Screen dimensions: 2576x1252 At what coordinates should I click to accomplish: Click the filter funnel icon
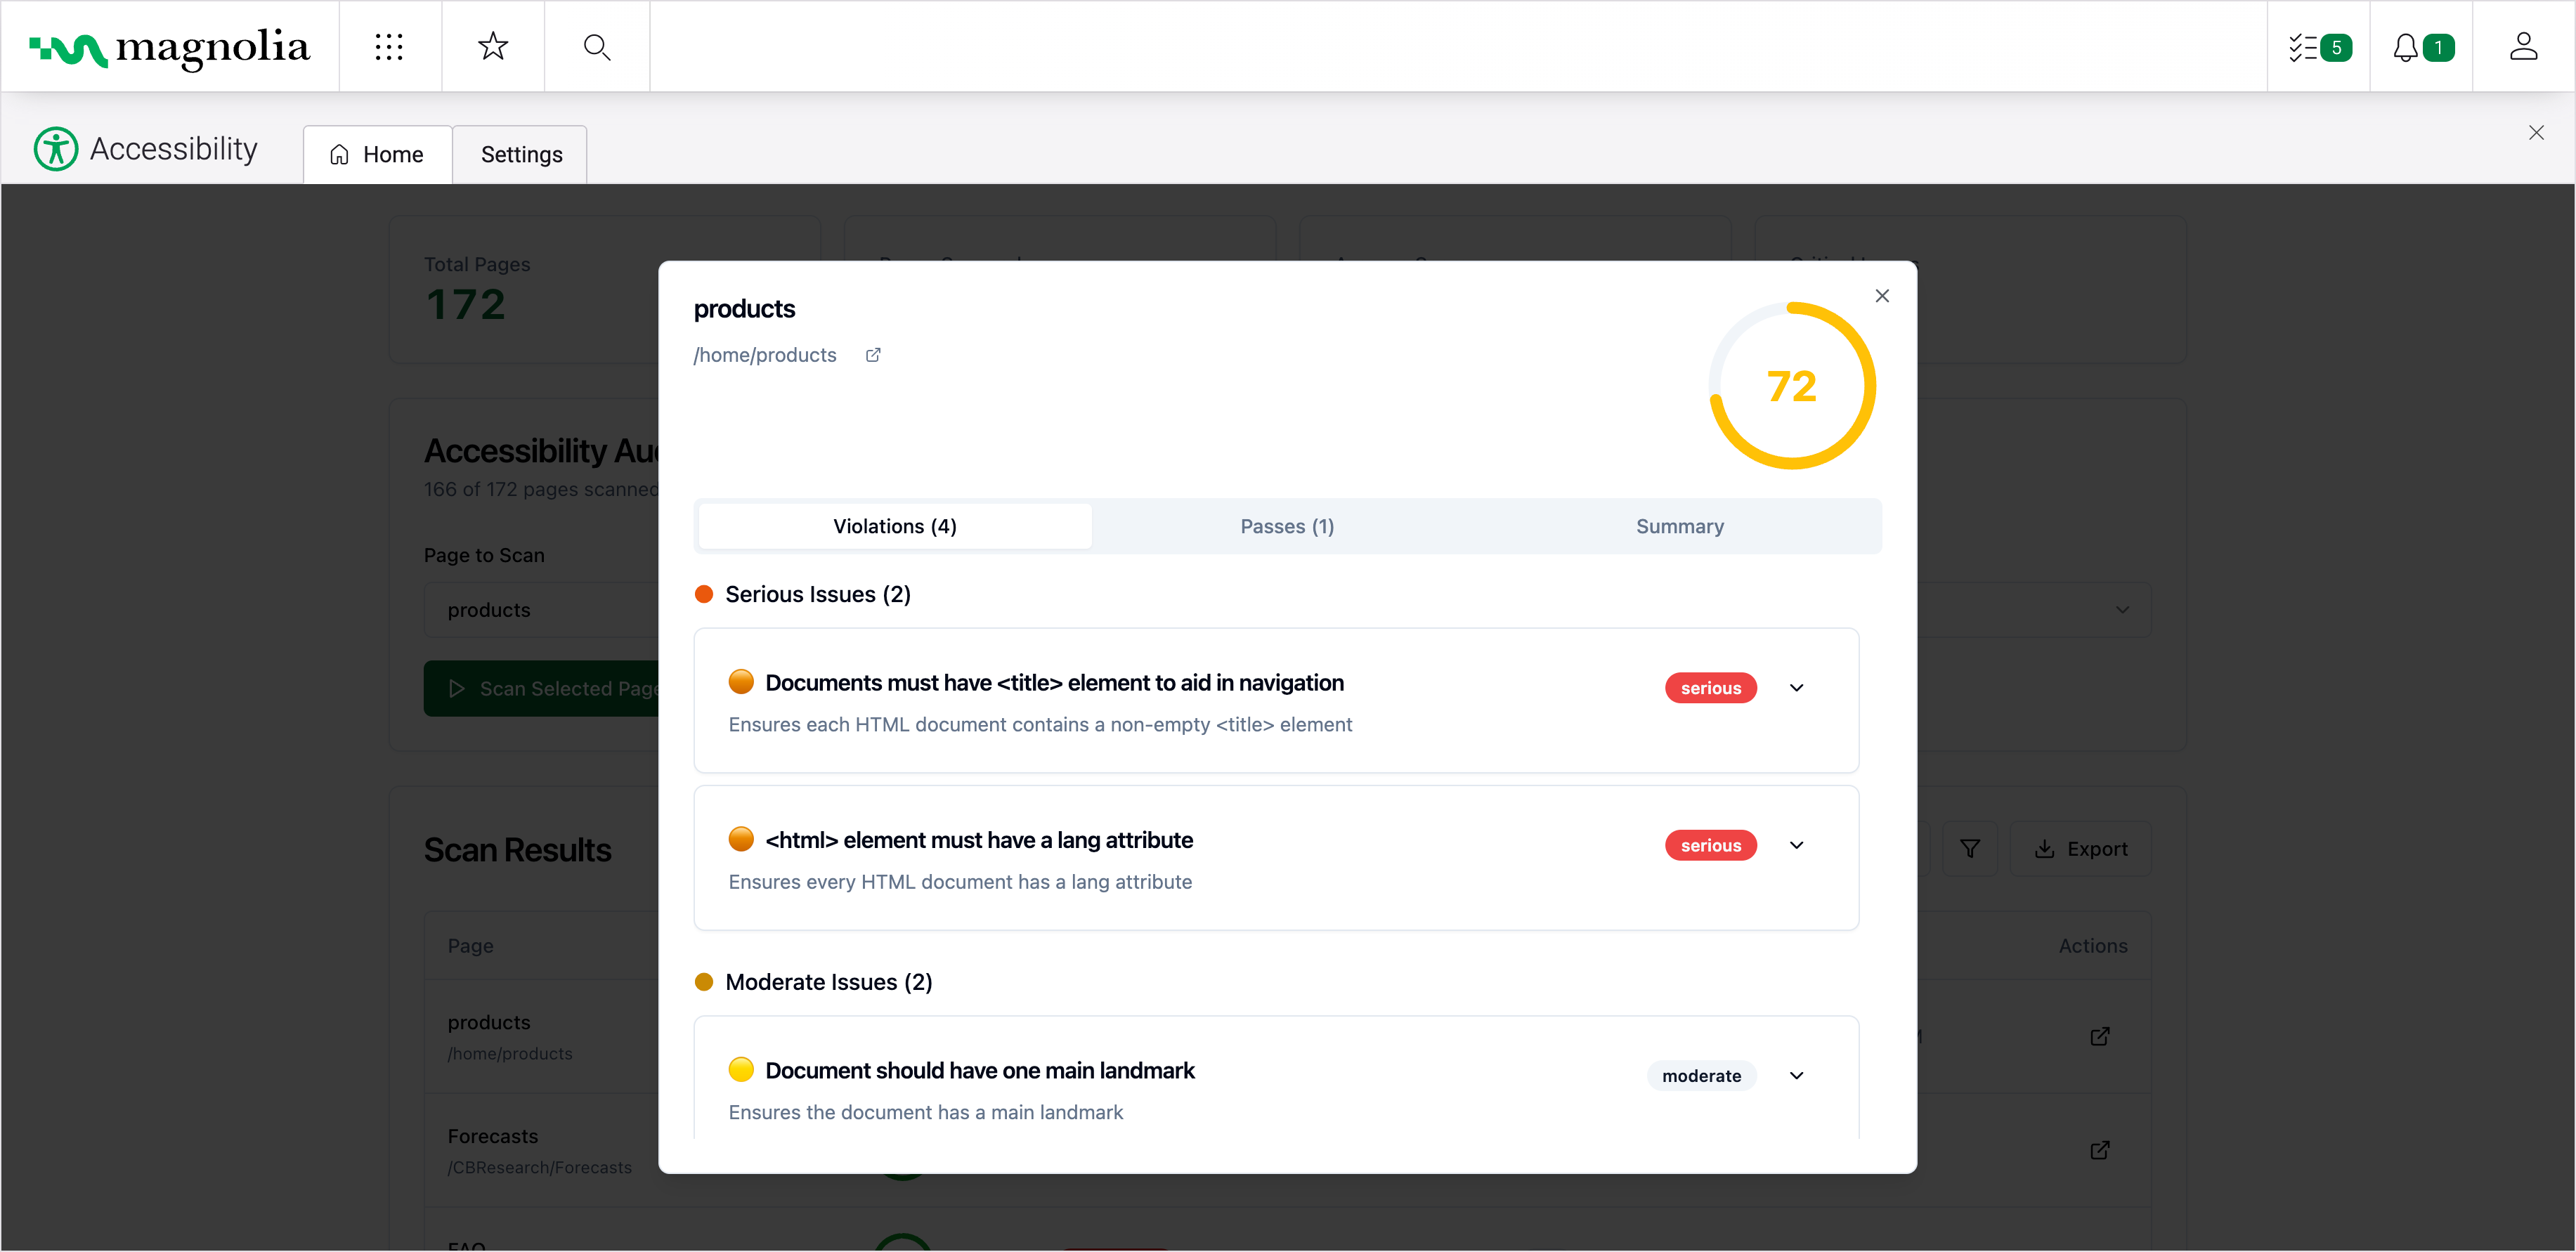(x=1969, y=849)
